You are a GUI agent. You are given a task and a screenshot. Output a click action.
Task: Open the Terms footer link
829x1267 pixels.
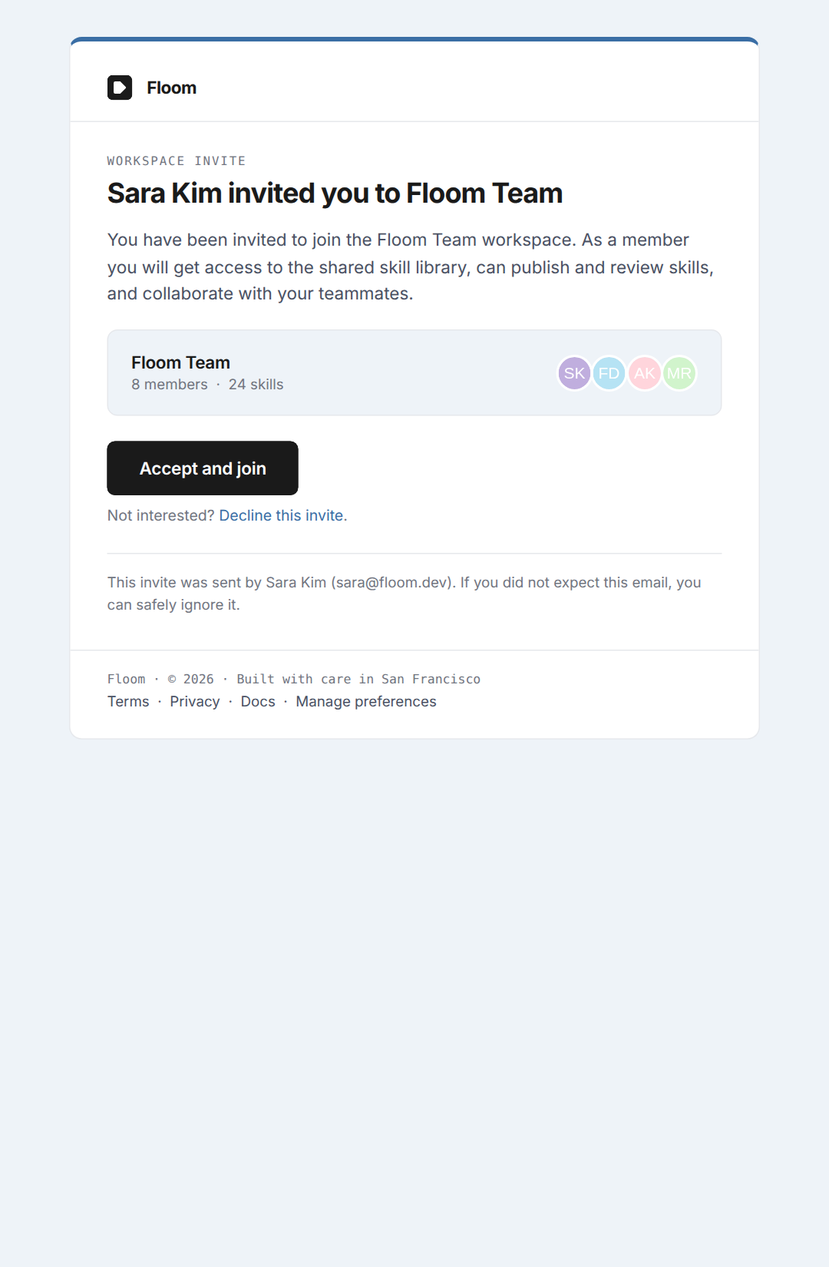coord(128,702)
